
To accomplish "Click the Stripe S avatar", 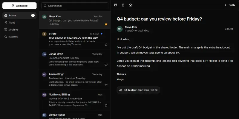I will (x=44, y=34).
